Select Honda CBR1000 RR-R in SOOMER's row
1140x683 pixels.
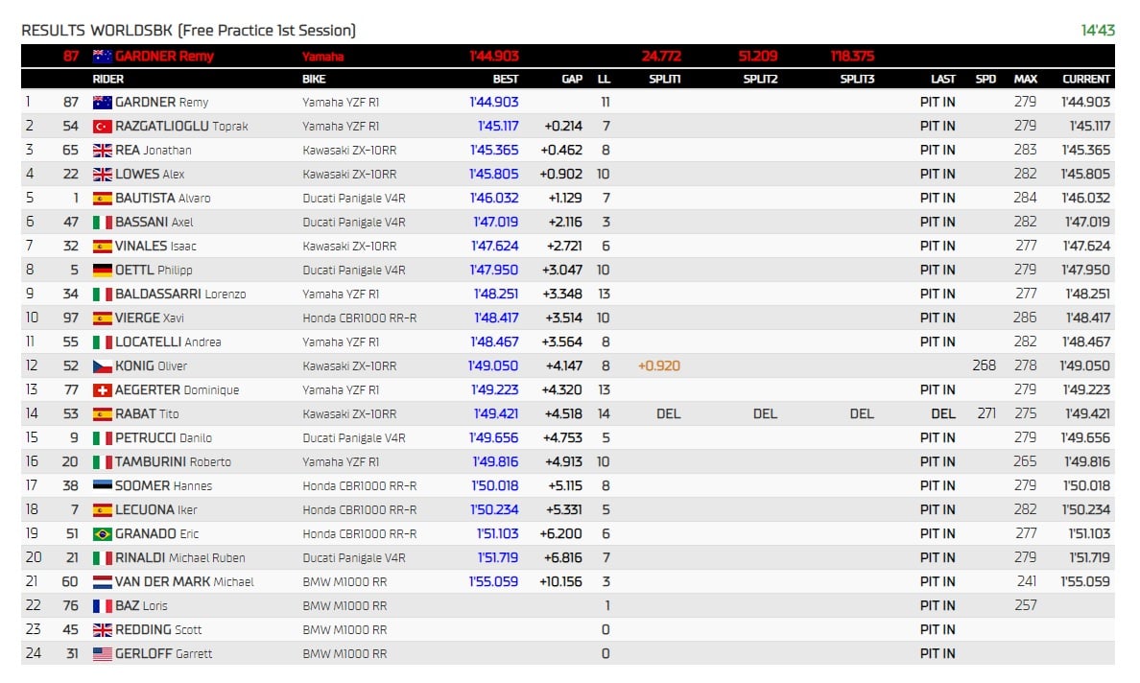[x=360, y=486]
